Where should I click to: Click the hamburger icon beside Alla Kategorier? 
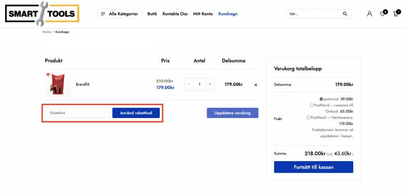pyautogui.click(x=103, y=14)
